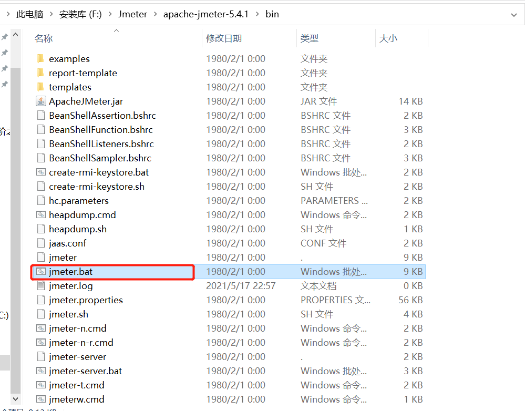Select the BeanShellListeners.bshrc file icon
The height and width of the screenshot is (411, 525).
click(41, 143)
